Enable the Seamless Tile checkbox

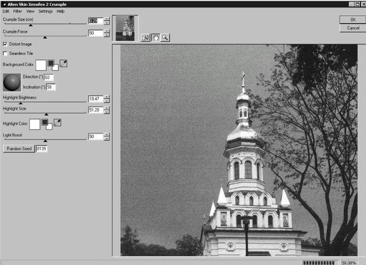(5, 54)
